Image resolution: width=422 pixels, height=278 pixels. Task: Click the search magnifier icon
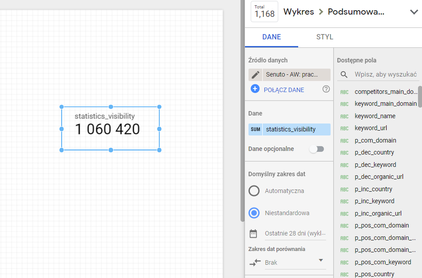click(344, 74)
